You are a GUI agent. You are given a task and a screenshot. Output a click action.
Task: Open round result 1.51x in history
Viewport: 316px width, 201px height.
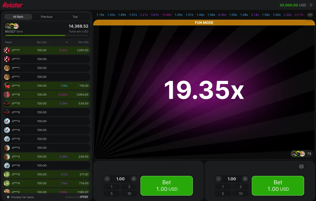point(190,15)
